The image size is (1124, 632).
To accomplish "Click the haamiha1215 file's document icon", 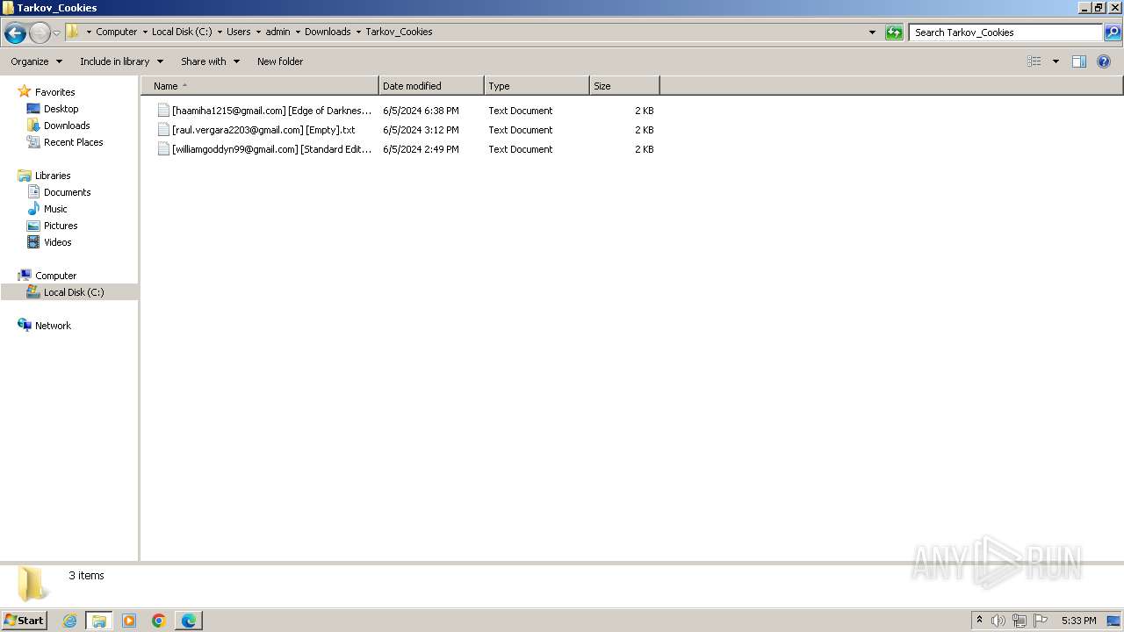I will click(163, 111).
